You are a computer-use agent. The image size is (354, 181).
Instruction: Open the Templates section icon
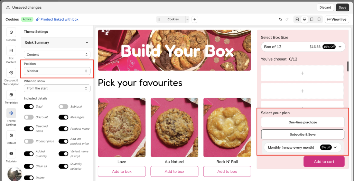click(11, 95)
